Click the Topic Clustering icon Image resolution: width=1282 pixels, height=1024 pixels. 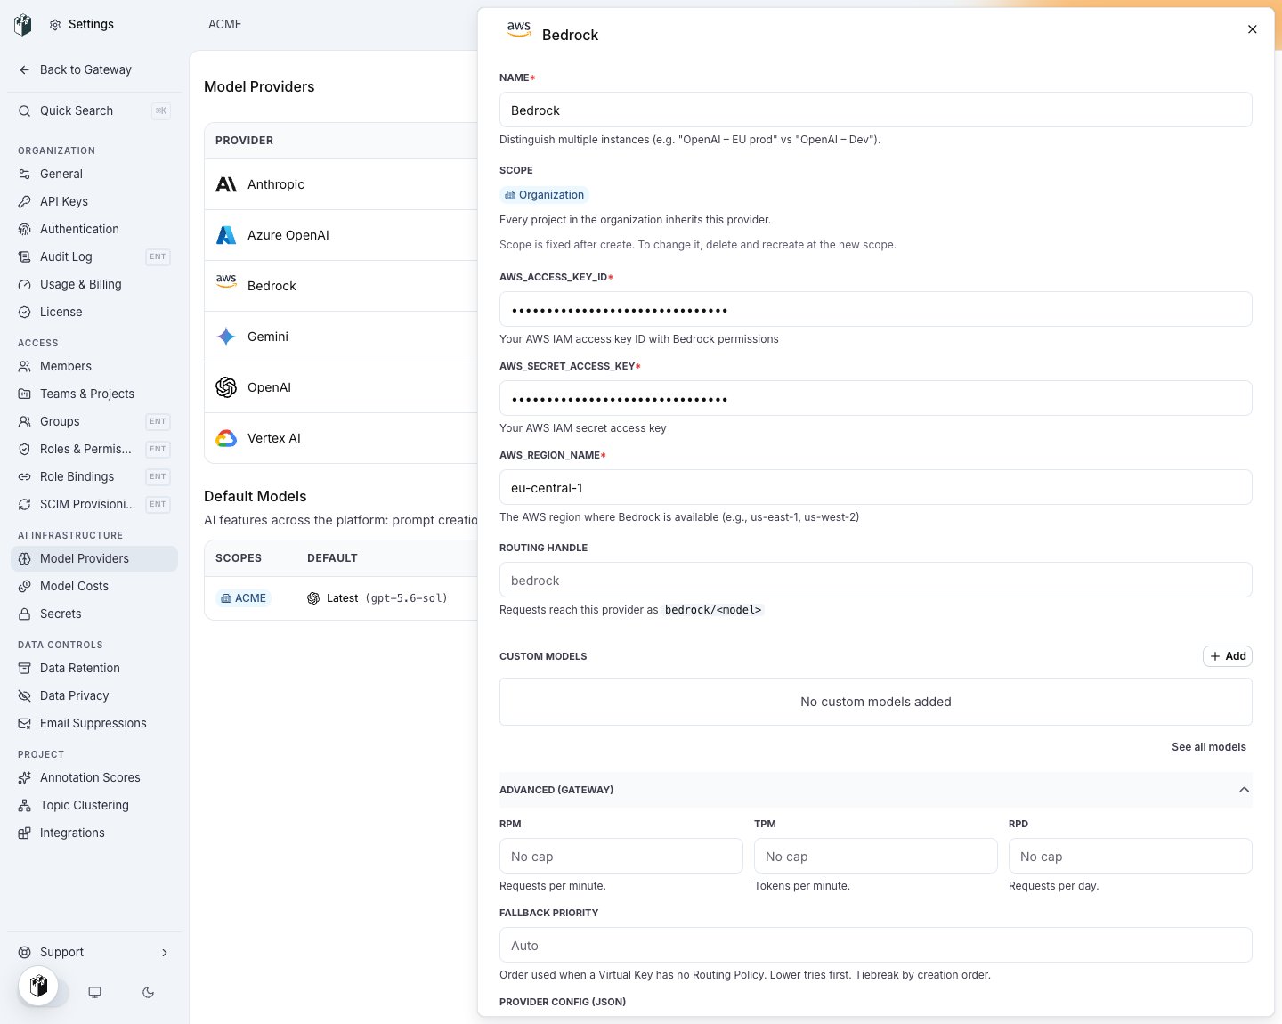(25, 805)
